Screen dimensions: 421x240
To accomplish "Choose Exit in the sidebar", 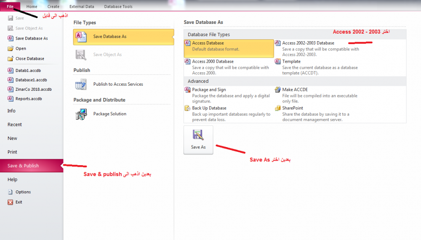I will [x=19, y=202].
